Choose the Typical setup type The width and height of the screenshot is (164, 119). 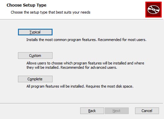click(35, 32)
